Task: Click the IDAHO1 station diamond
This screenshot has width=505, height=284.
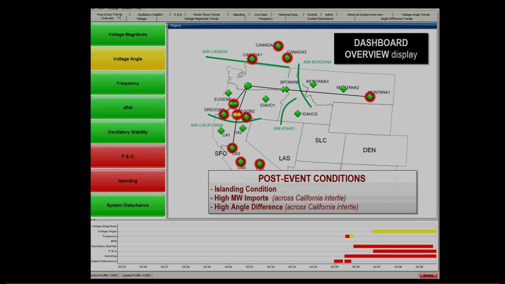Action: (x=266, y=99)
